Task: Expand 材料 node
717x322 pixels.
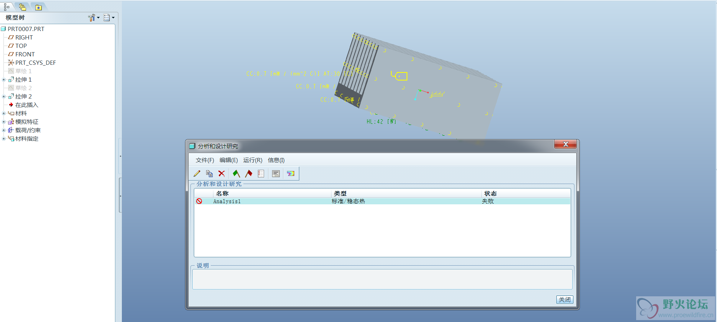Action: (x=4, y=113)
